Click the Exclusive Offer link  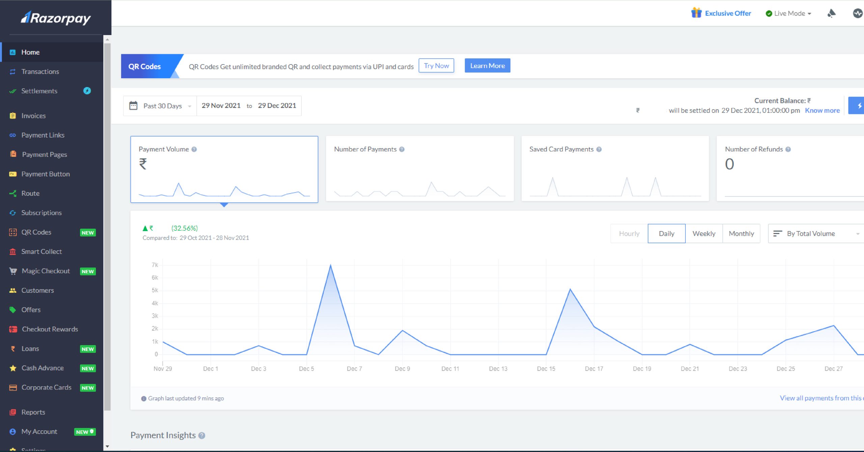(x=728, y=13)
